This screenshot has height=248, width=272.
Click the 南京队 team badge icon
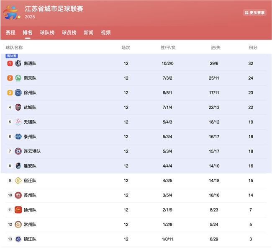click(18, 78)
